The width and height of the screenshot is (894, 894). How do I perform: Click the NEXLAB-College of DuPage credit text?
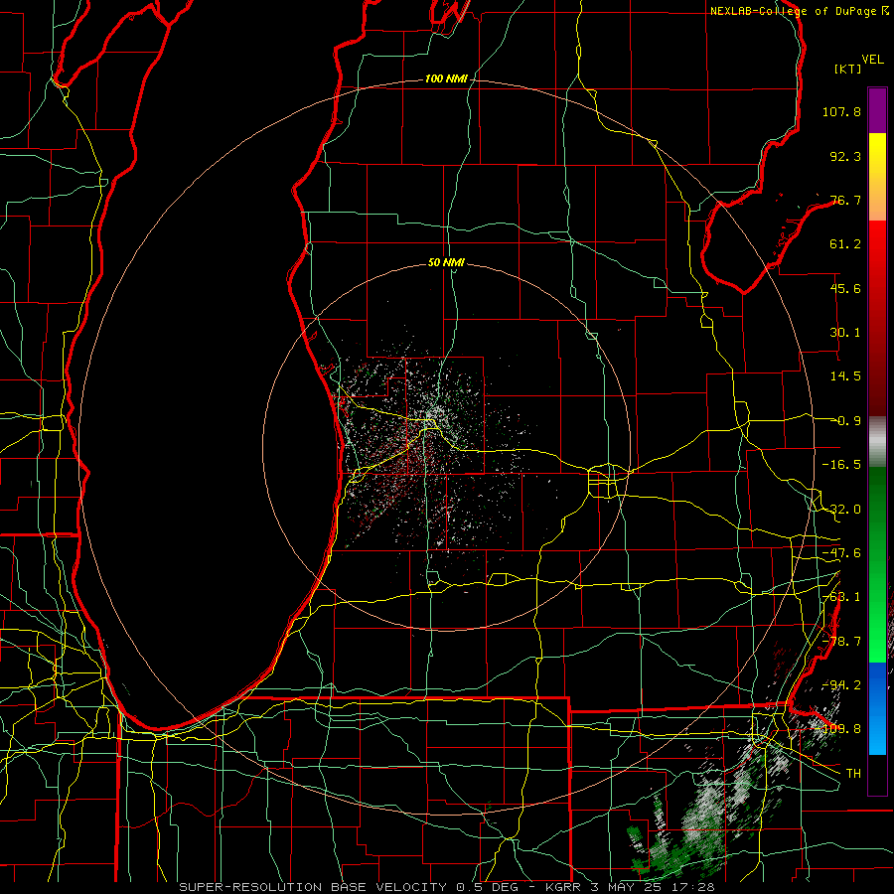(795, 11)
